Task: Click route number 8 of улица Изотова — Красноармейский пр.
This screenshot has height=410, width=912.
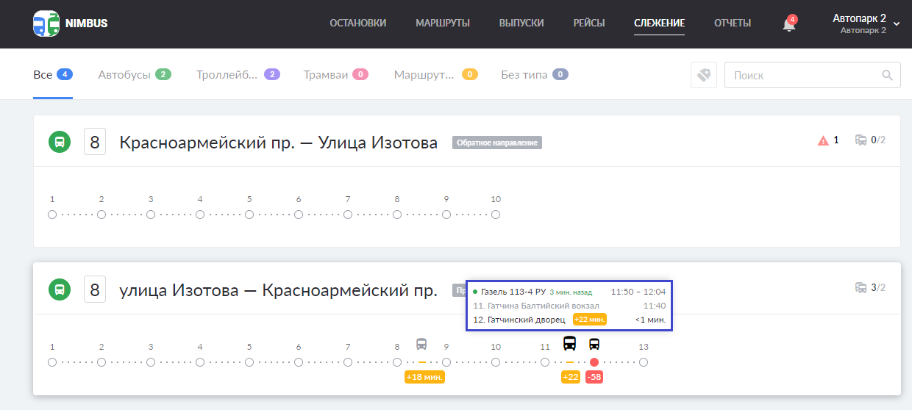Action: 95,289
